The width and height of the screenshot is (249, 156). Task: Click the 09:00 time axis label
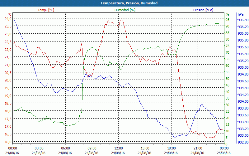(92, 148)
